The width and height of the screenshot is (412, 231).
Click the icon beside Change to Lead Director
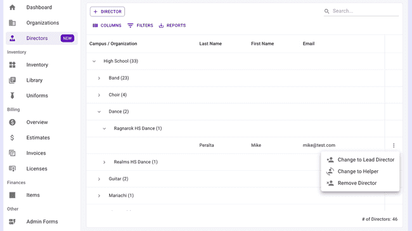coord(330,159)
